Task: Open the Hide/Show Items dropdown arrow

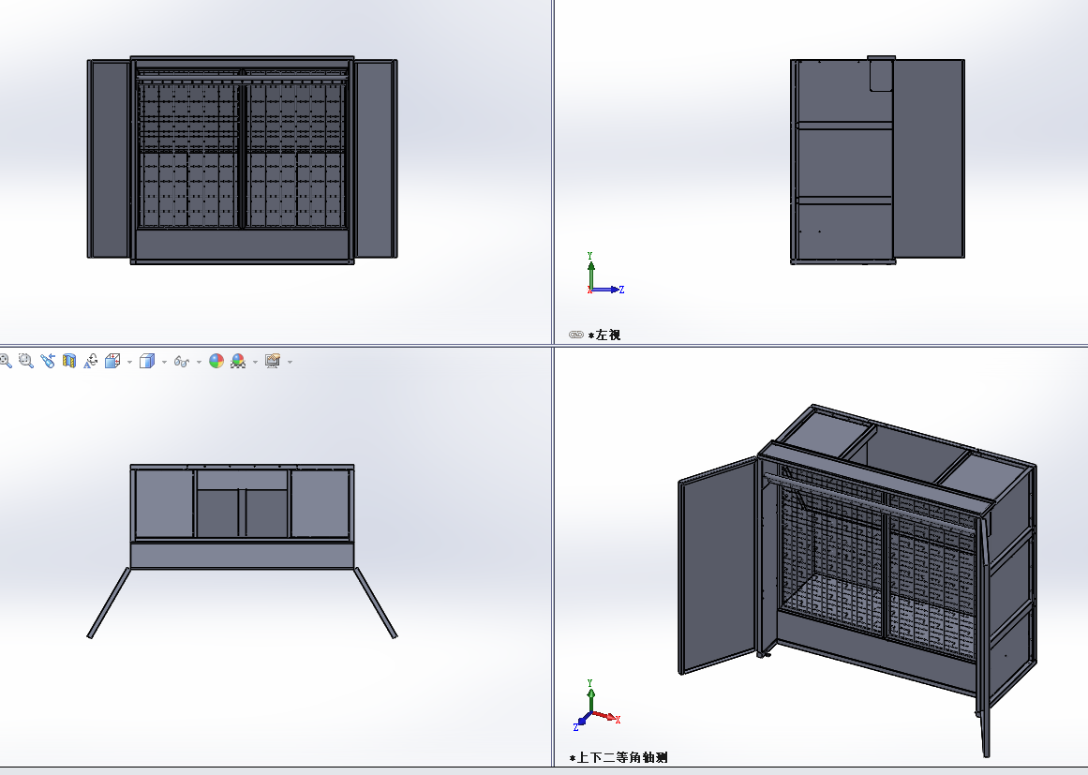Action: 199,362
